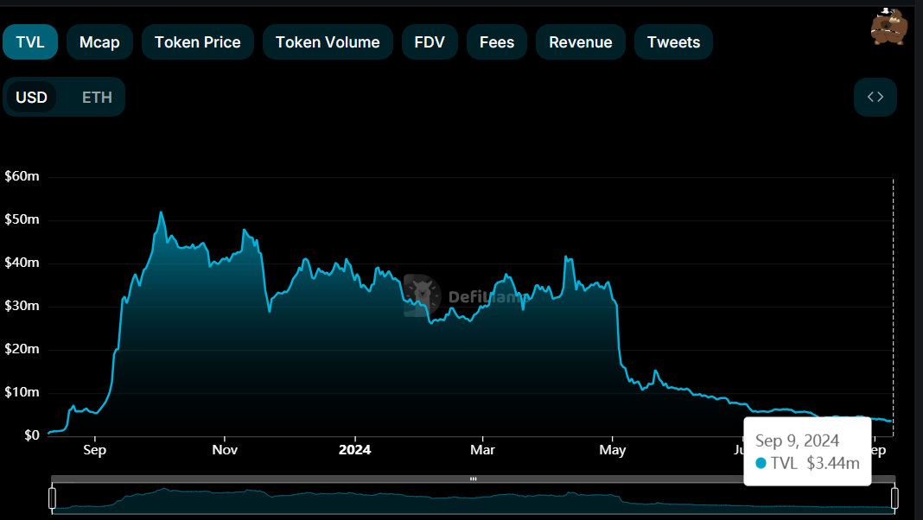
Task: Open the Tweets tab
Action: 673,41
